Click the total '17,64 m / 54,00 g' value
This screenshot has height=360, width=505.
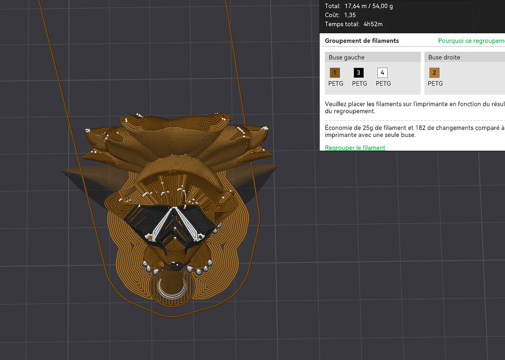368,6
